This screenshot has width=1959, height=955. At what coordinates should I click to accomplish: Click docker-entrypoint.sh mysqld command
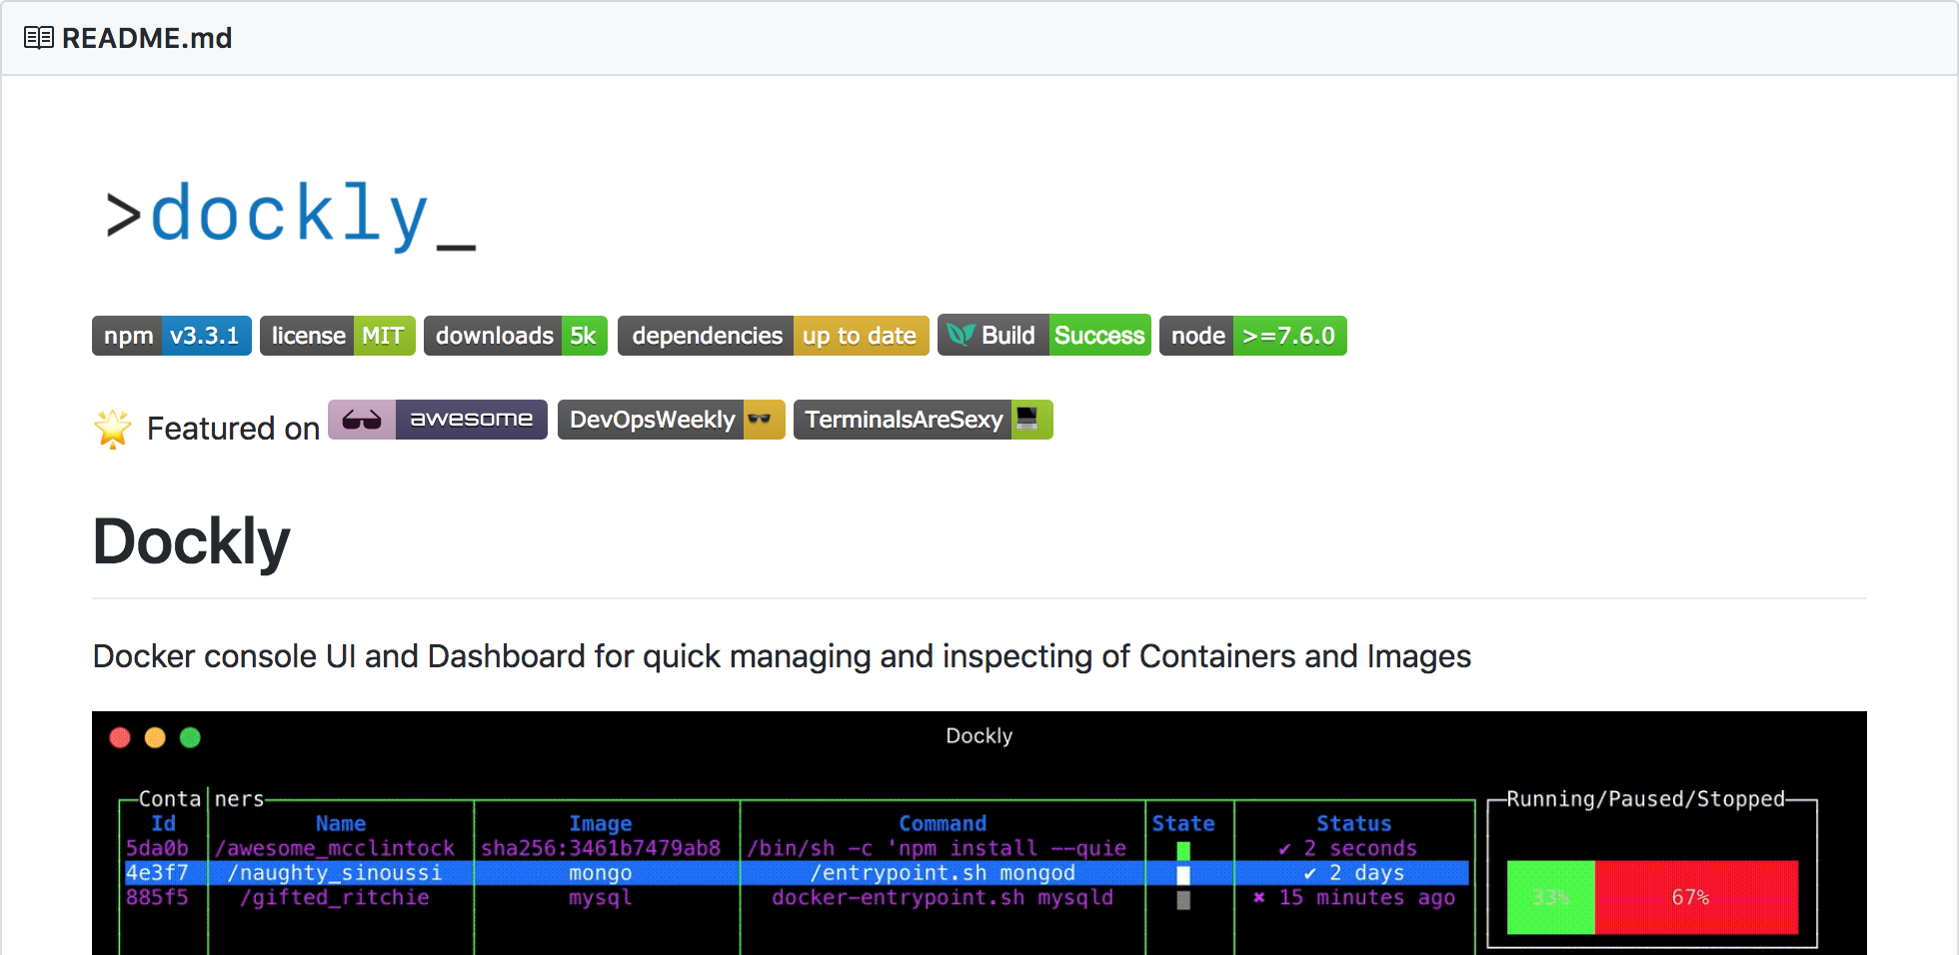[943, 897]
